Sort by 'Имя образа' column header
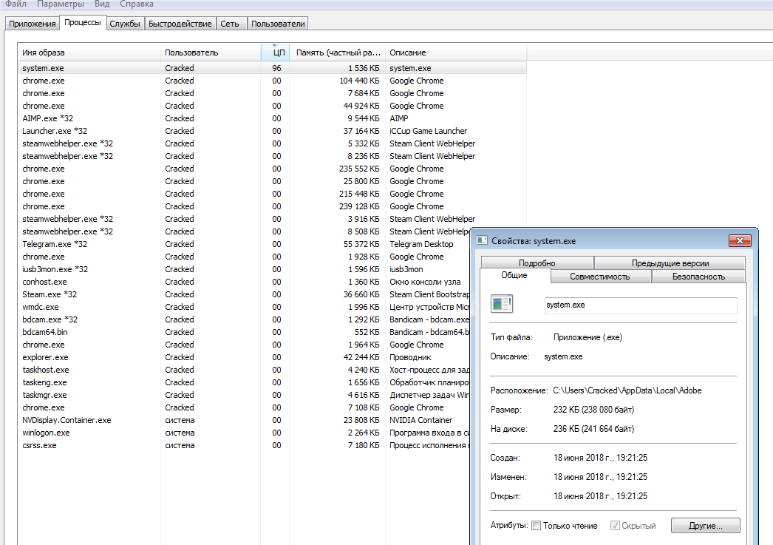Screen dimensions: 773x545 [x=89, y=53]
